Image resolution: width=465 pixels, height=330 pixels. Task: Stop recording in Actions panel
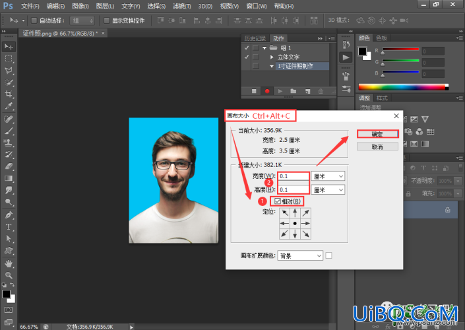pyautogui.click(x=254, y=91)
